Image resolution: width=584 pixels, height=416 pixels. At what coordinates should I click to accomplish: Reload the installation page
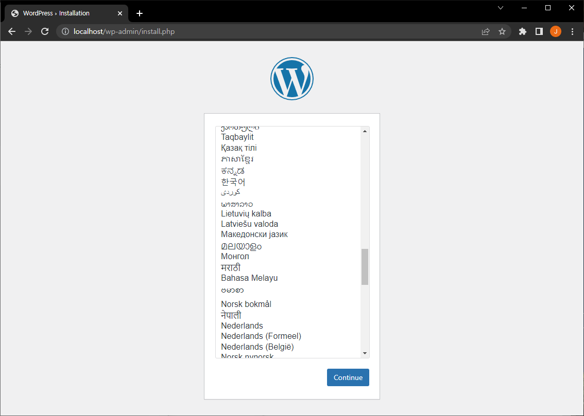[45, 31]
